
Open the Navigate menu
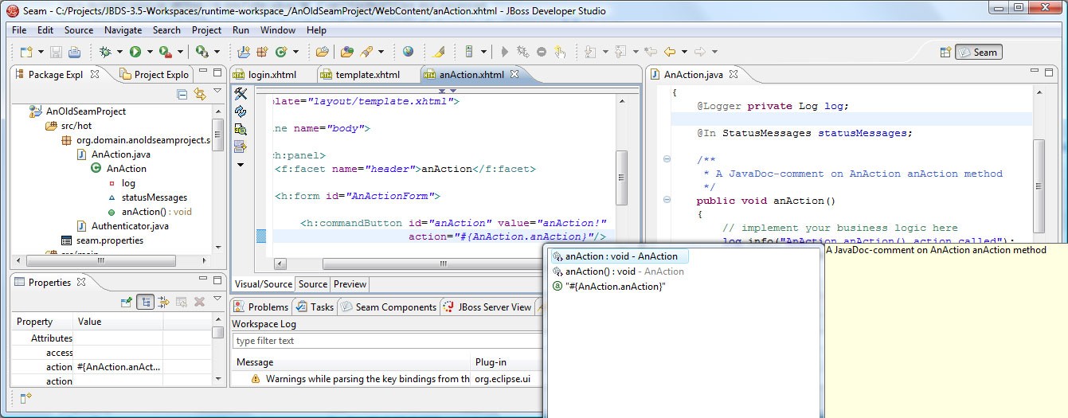(123, 30)
